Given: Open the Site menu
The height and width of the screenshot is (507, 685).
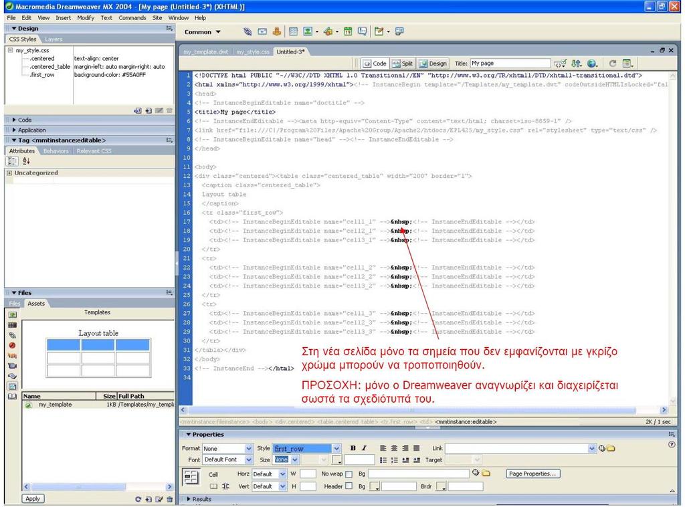Looking at the screenshot, I should pyautogui.click(x=157, y=18).
